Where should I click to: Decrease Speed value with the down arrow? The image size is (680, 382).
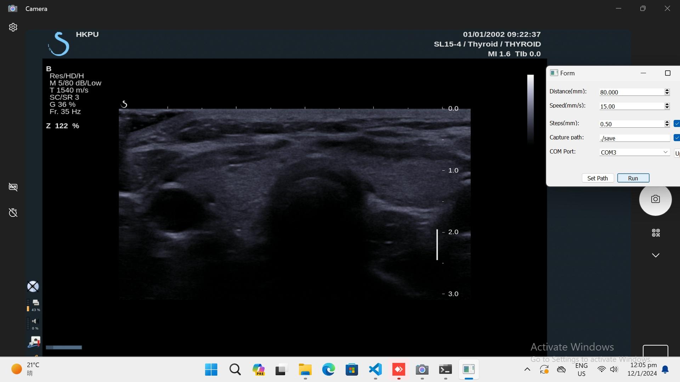pos(667,108)
